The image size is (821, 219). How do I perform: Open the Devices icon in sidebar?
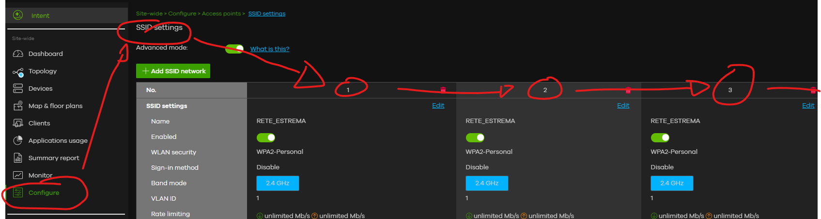click(x=18, y=88)
